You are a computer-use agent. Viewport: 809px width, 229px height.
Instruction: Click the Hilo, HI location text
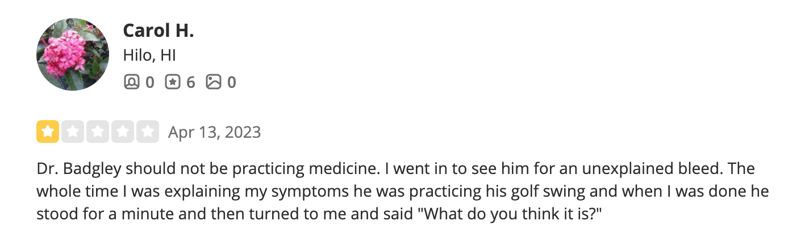pos(149,56)
